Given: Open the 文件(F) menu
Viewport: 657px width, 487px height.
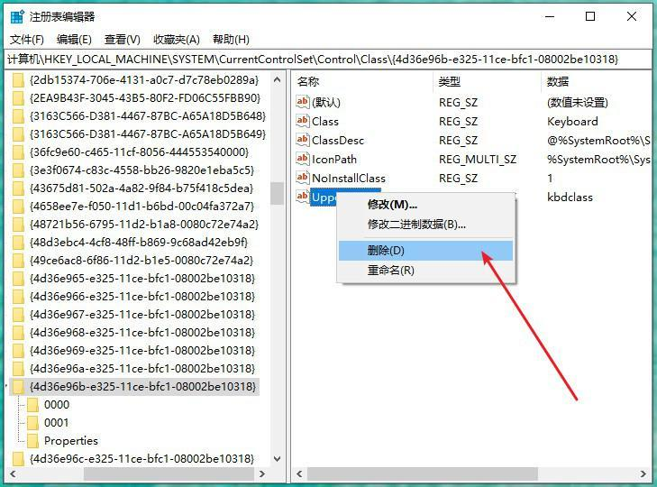Looking at the screenshot, I should pos(27,40).
